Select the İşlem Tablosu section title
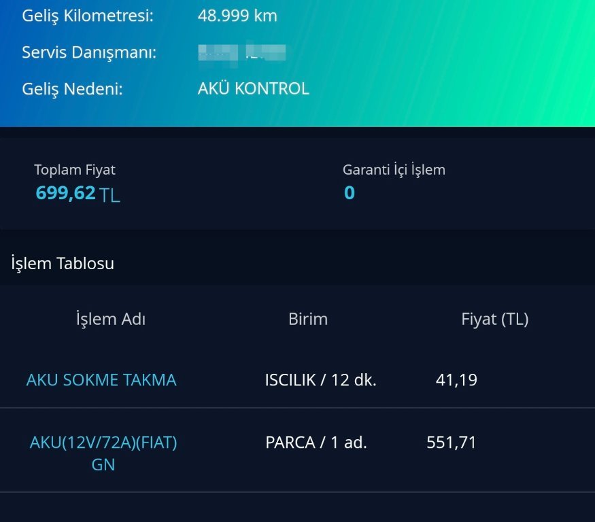Viewport: 595px width, 522px height. [x=63, y=264]
